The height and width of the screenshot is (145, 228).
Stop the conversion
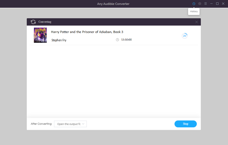pos(186,124)
